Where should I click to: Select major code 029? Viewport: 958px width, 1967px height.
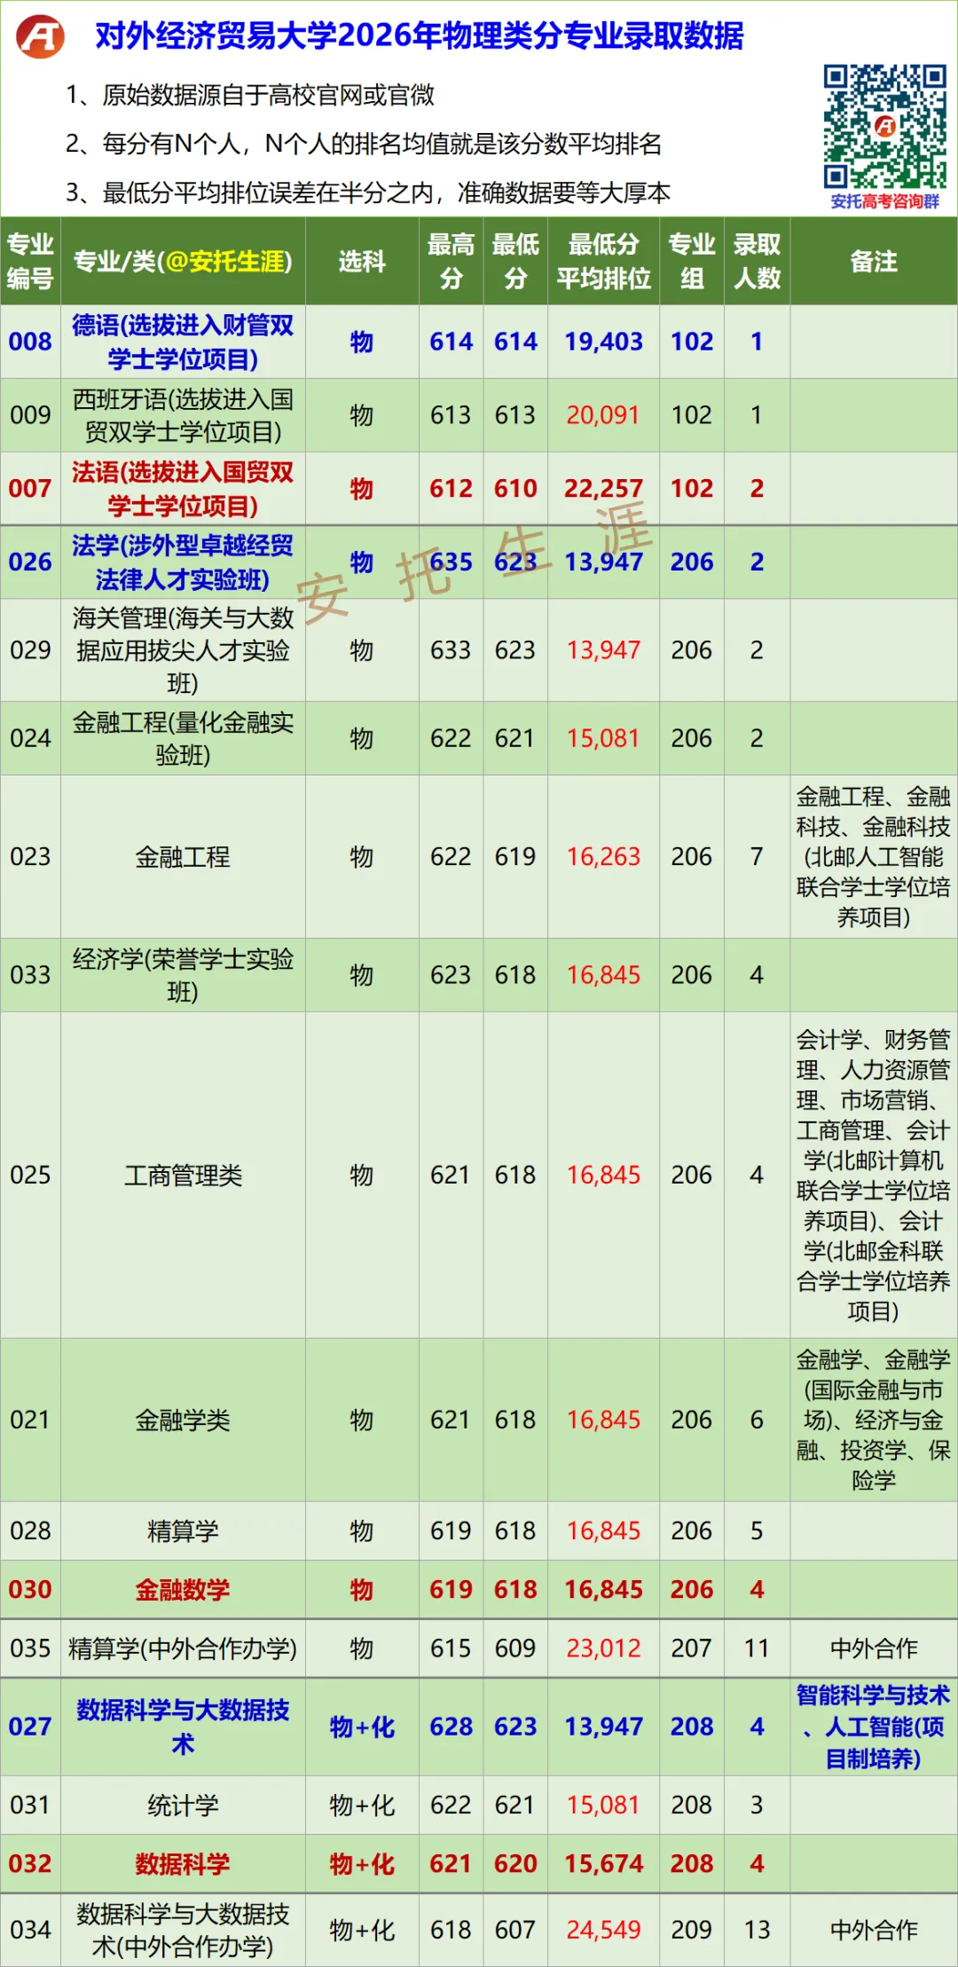30,650
